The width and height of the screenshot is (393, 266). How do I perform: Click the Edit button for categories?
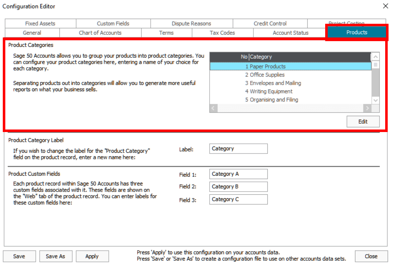point(363,122)
